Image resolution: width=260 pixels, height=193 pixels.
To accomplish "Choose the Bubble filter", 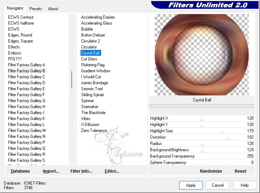I will (87, 29).
